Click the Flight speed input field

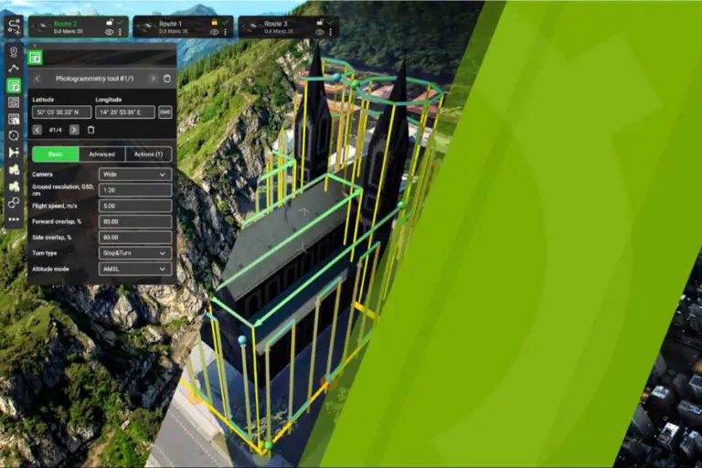[135, 206]
